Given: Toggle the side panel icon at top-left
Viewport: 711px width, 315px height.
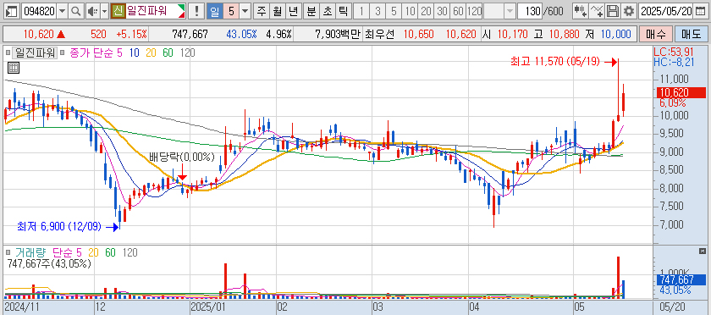Looking at the screenshot, I should (12, 11).
